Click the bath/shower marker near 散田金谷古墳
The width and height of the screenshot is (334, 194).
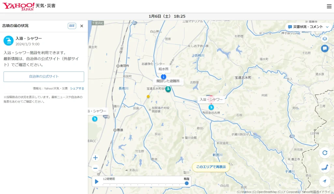211,107
